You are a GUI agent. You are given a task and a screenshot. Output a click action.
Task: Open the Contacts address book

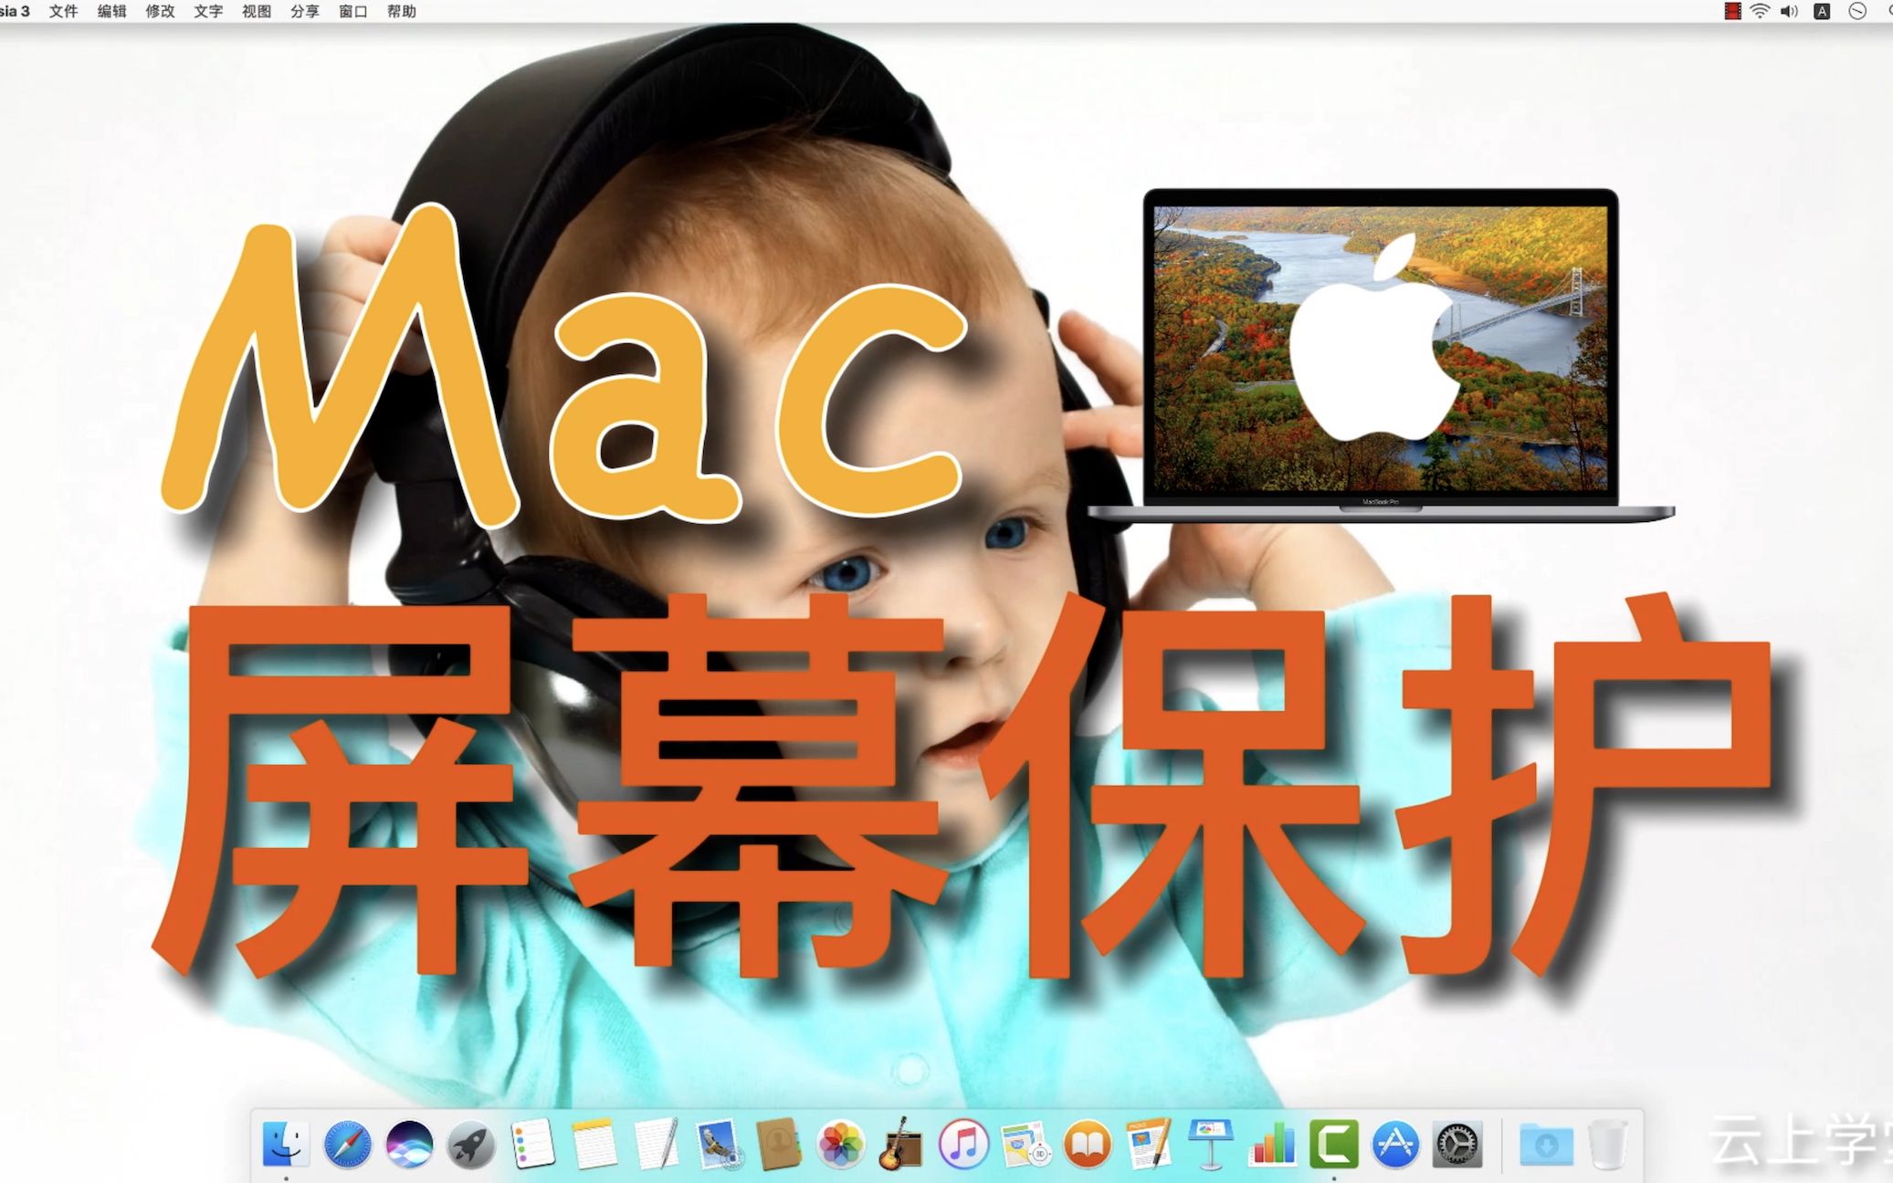779,1144
